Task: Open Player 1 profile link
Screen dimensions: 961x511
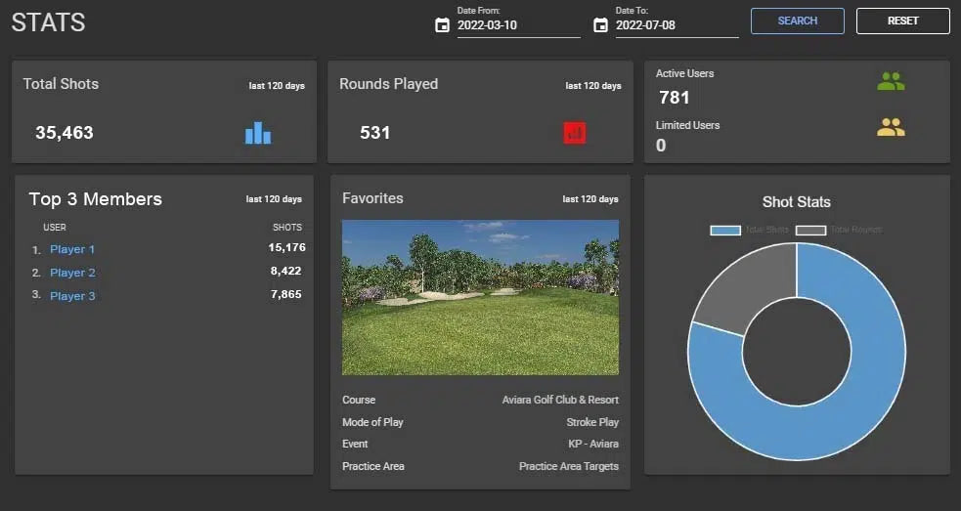Action: pyautogui.click(x=72, y=249)
